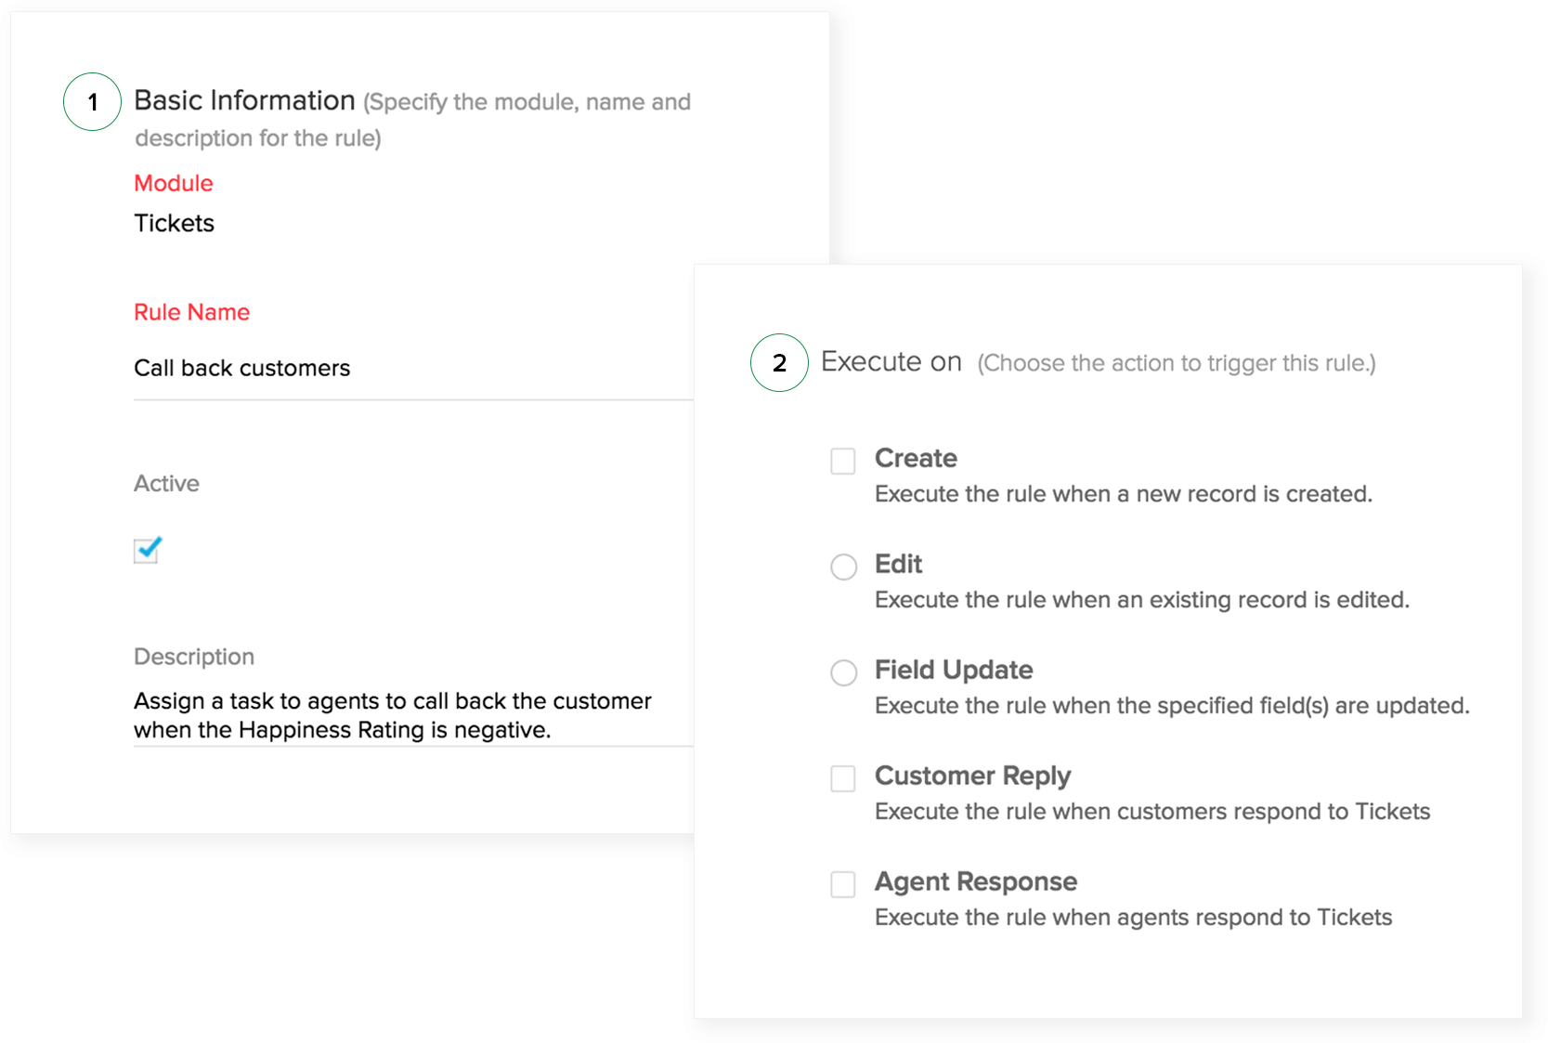1548x1043 pixels.
Task: Edit the Call back customers rule name
Action: tap(242, 368)
